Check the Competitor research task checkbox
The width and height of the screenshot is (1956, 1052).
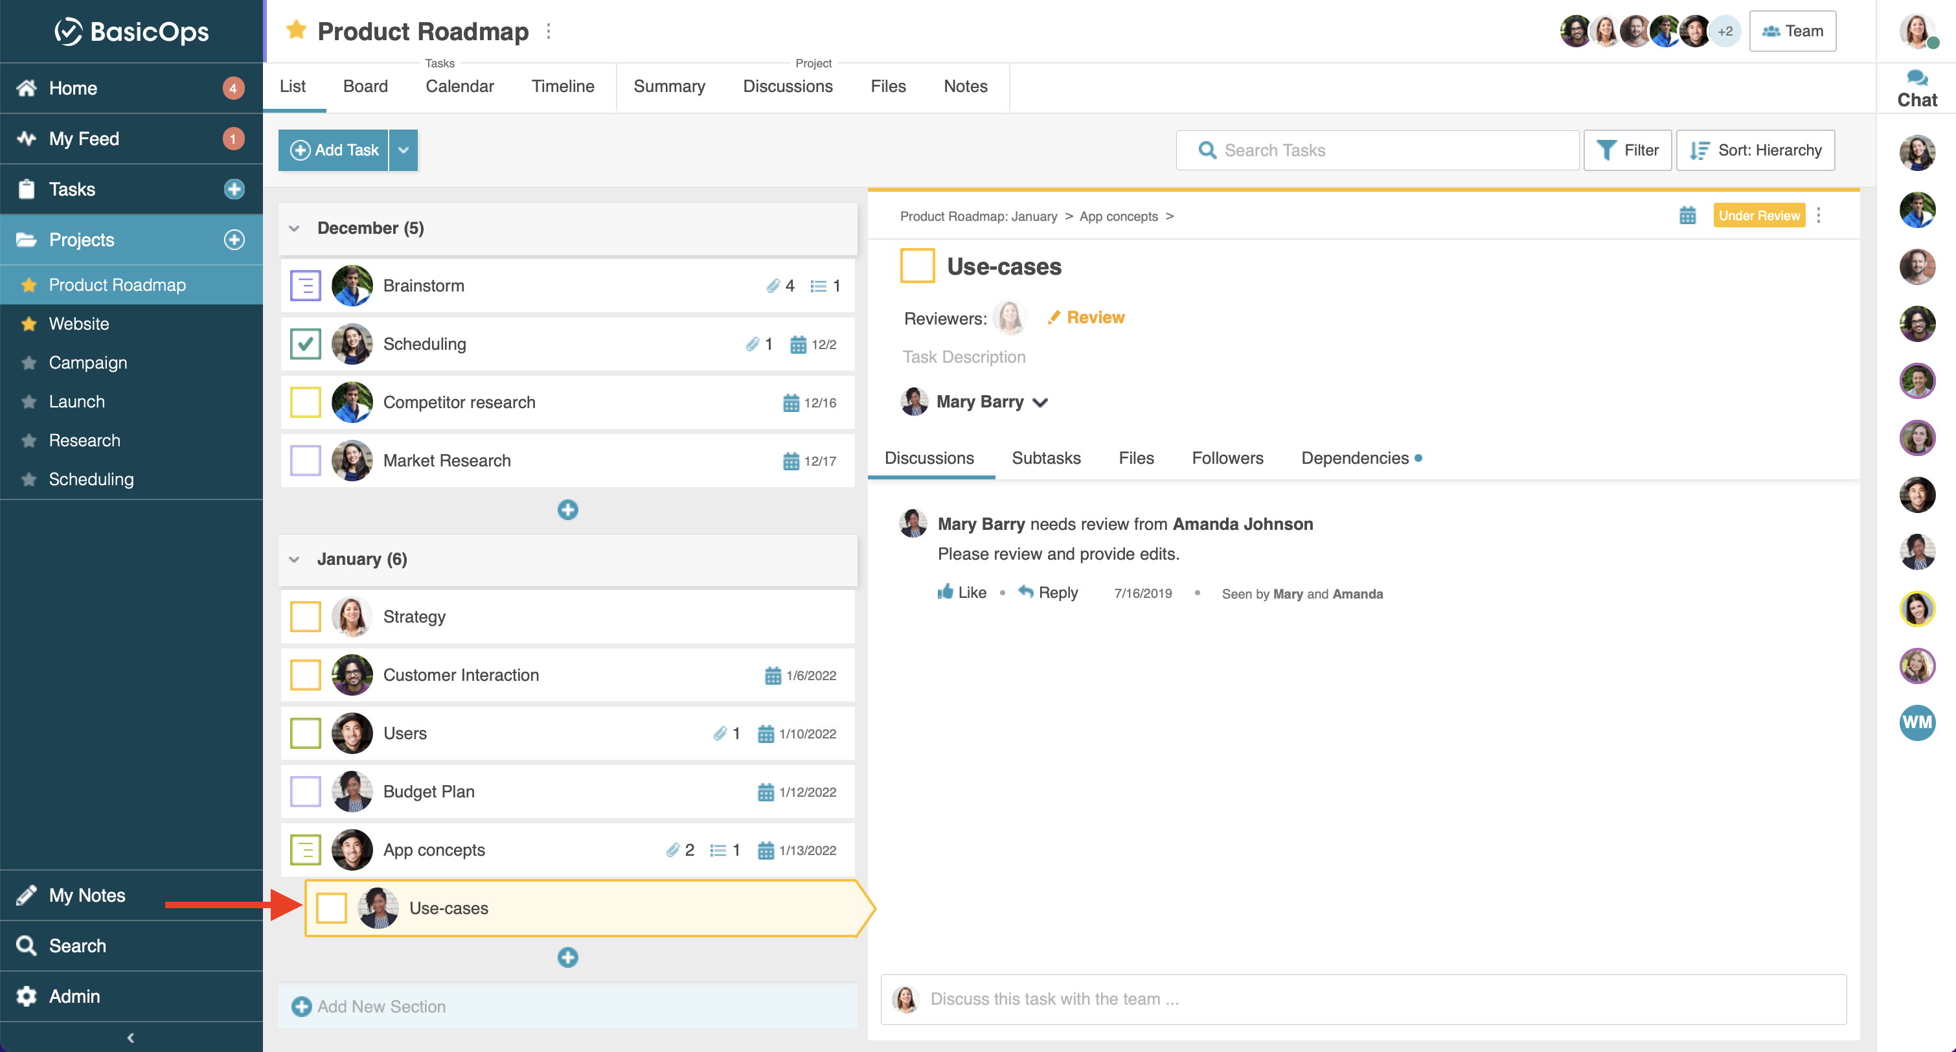tap(305, 402)
